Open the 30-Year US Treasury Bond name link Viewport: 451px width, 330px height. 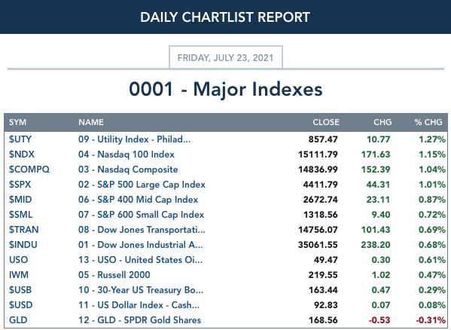pos(141,290)
